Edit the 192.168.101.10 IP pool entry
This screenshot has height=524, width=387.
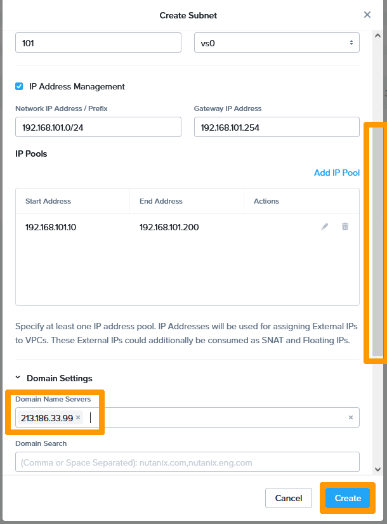[x=325, y=226]
